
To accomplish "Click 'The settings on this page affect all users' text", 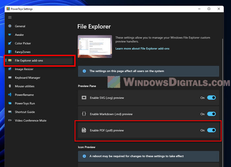I will coord(127,71).
